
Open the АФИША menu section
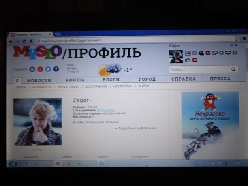pos(75,80)
